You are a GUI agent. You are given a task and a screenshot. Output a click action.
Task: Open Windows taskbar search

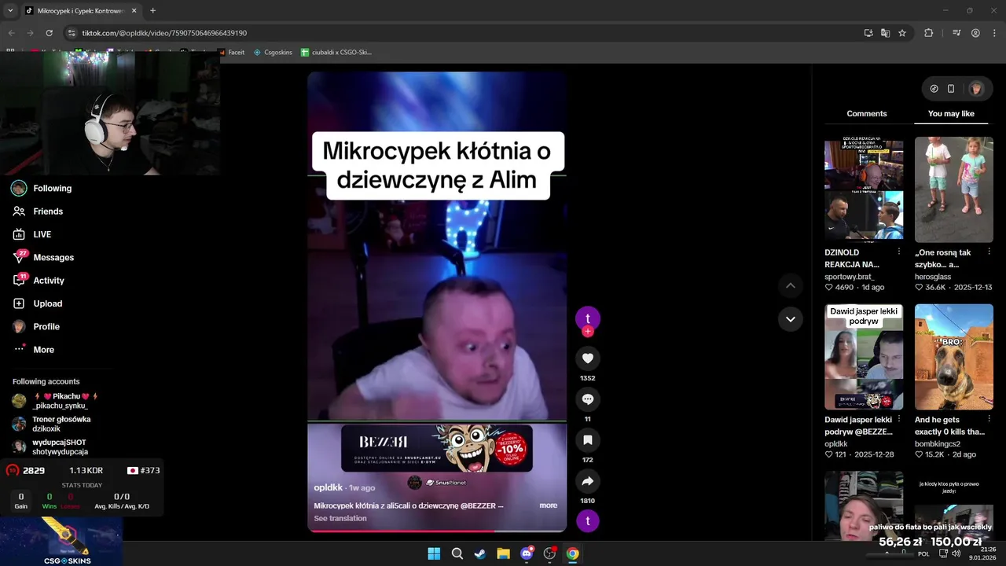(457, 553)
